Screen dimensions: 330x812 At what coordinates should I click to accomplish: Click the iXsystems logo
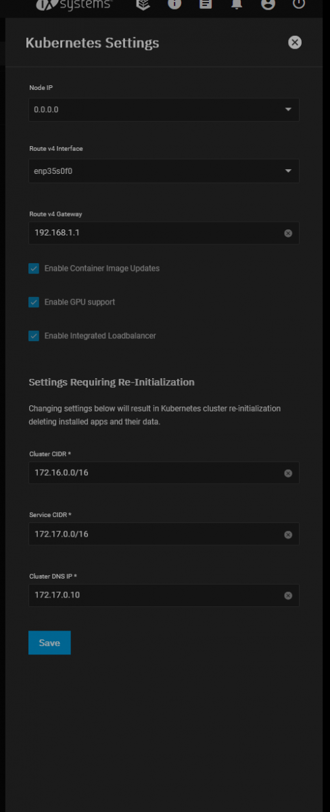point(74,3)
